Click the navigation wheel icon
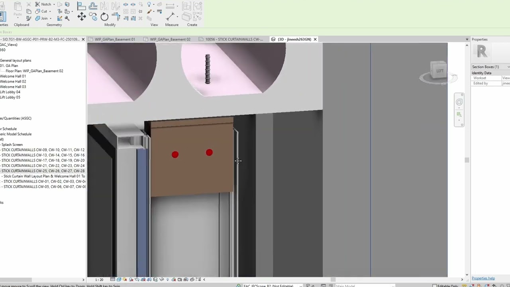Image resolution: width=510 pixels, height=287 pixels. coord(459,102)
